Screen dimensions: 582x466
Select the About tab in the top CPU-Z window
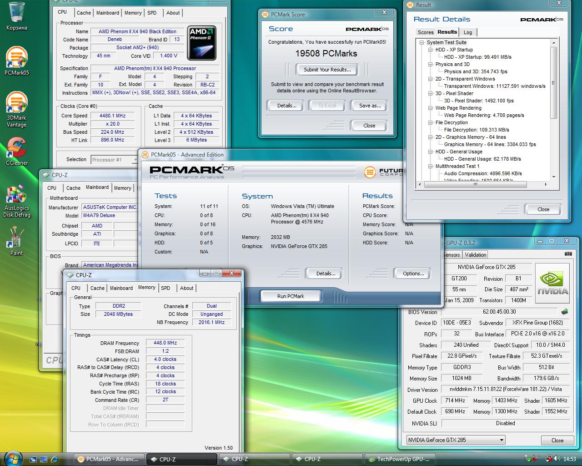[x=173, y=13]
